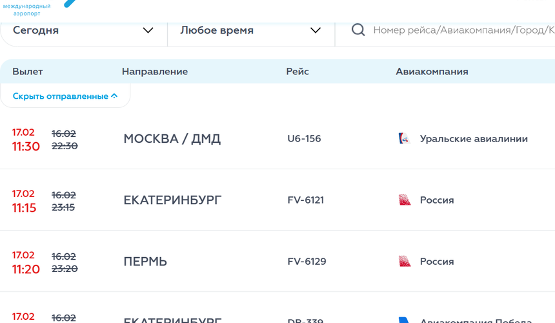Viewport: 555px width, 323px height.
Task: Click flight number U6-156
Action: 304,139
